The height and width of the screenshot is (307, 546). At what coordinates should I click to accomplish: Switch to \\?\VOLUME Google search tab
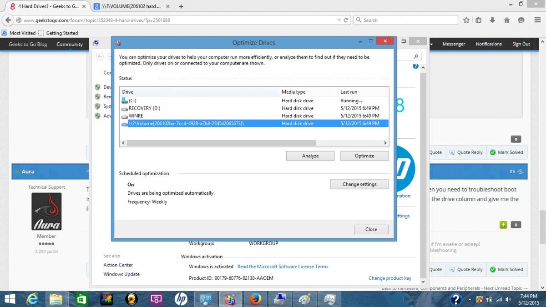click(x=132, y=6)
